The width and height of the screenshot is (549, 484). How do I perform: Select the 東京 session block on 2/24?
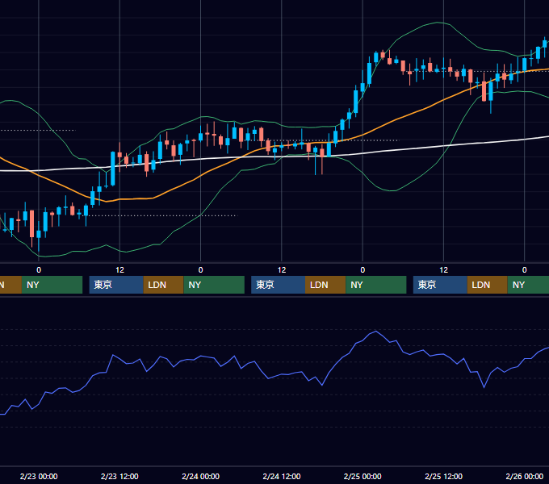(x=279, y=285)
